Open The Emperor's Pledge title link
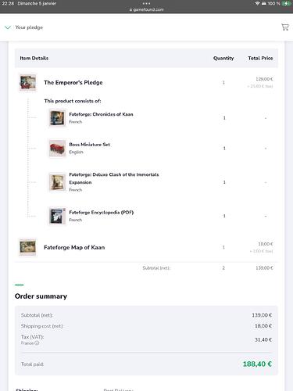 (x=73, y=83)
